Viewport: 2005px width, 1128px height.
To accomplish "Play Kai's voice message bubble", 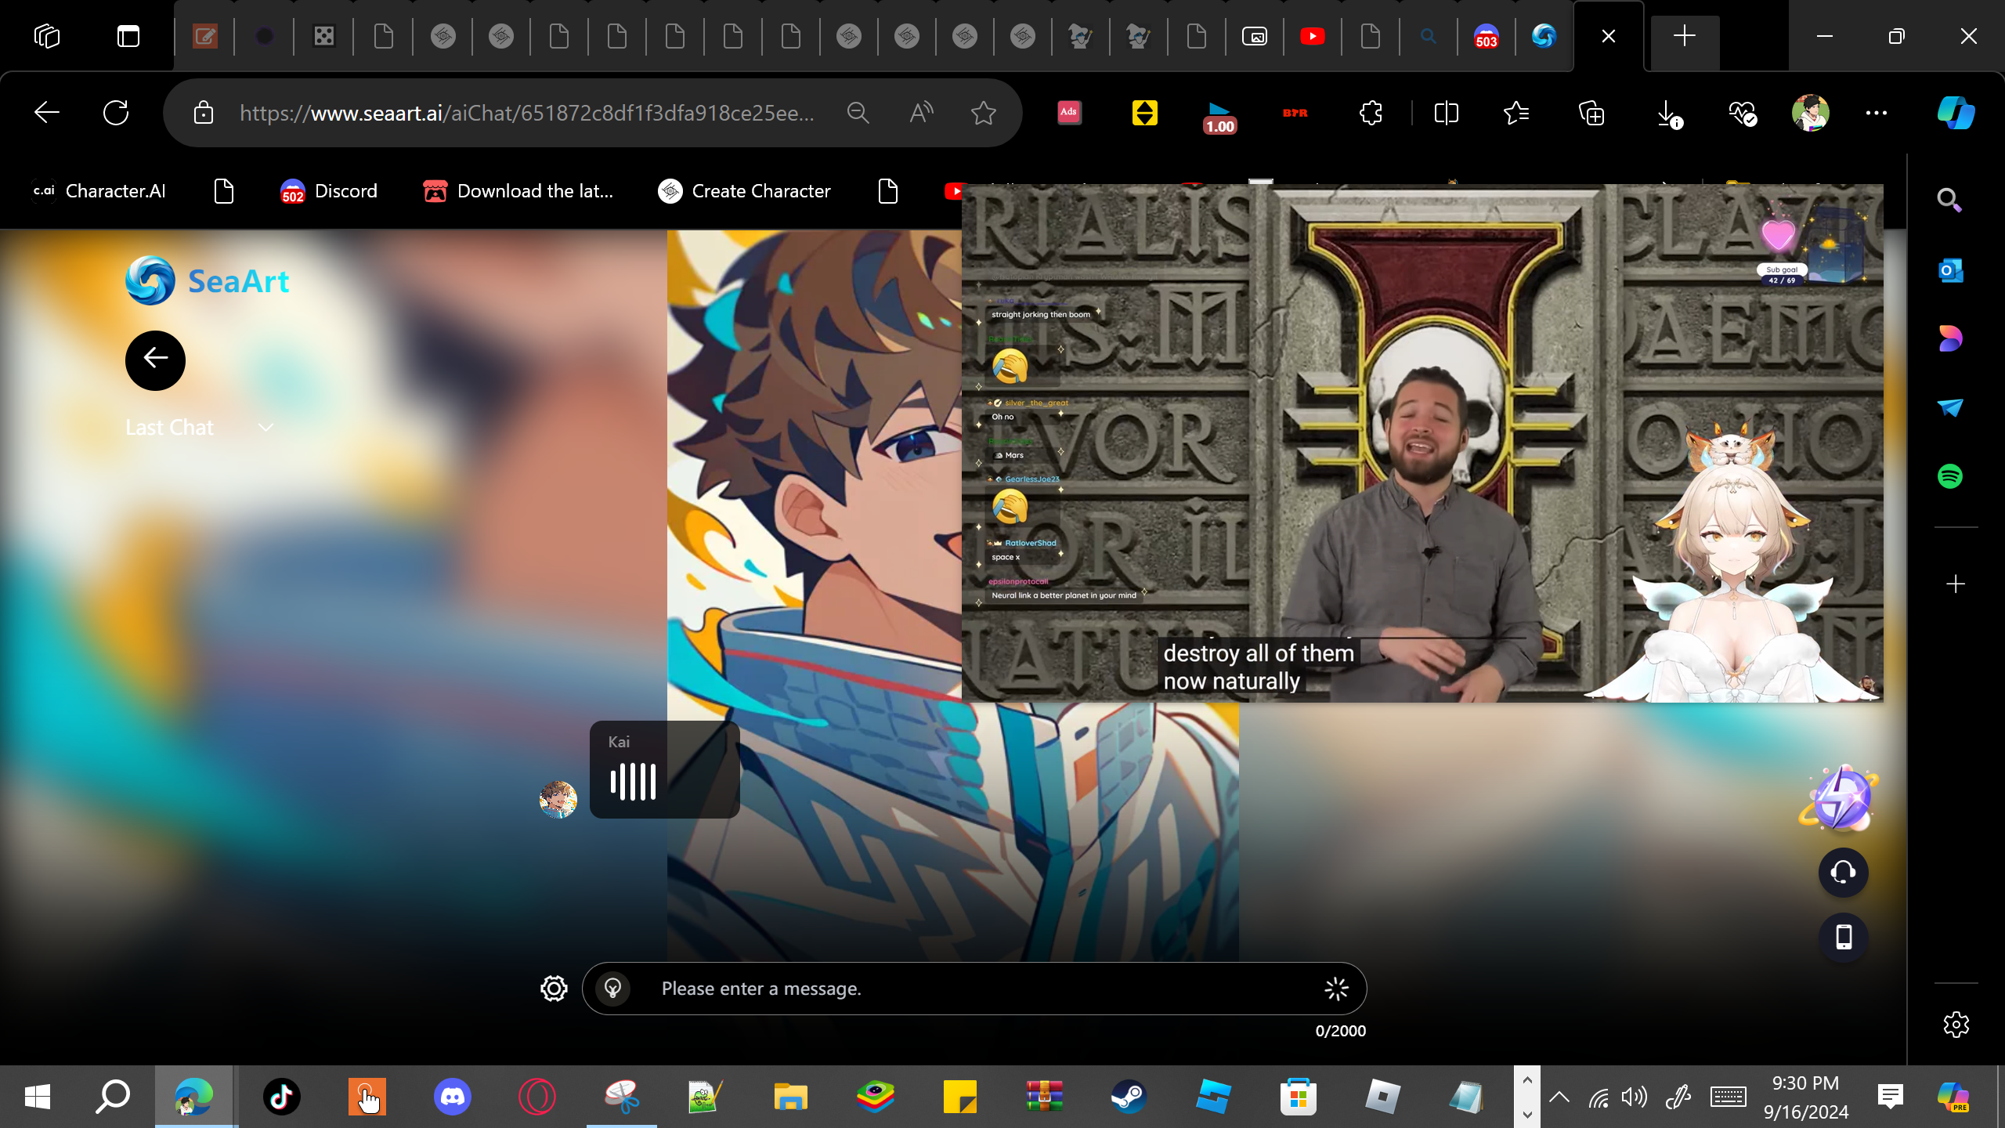I will [664, 769].
